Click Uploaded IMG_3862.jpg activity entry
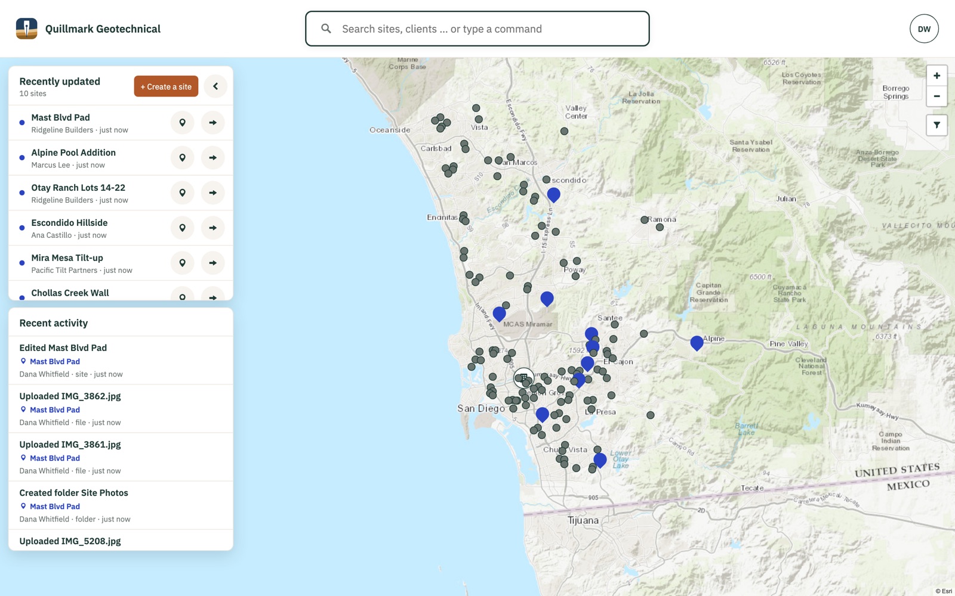The width and height of the screenshot is (955, 596). (x=121, y=409)
